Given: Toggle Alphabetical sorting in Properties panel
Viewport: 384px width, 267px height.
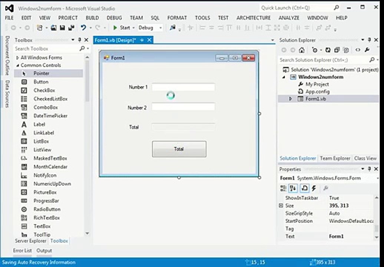Looking at the screenshot, I should click(x=293, y=188).
